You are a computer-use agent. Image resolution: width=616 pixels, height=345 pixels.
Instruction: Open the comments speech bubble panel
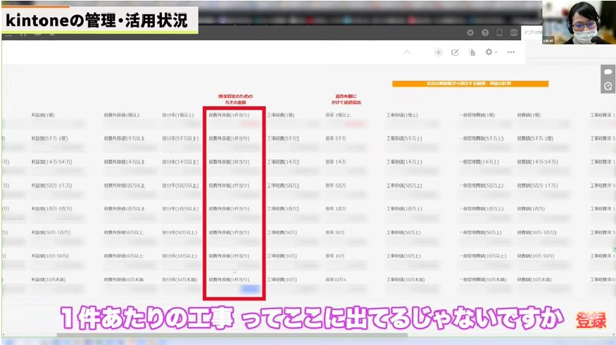pos(608,72)
